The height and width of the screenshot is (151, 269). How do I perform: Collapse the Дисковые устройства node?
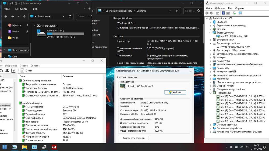click(211, 43)
